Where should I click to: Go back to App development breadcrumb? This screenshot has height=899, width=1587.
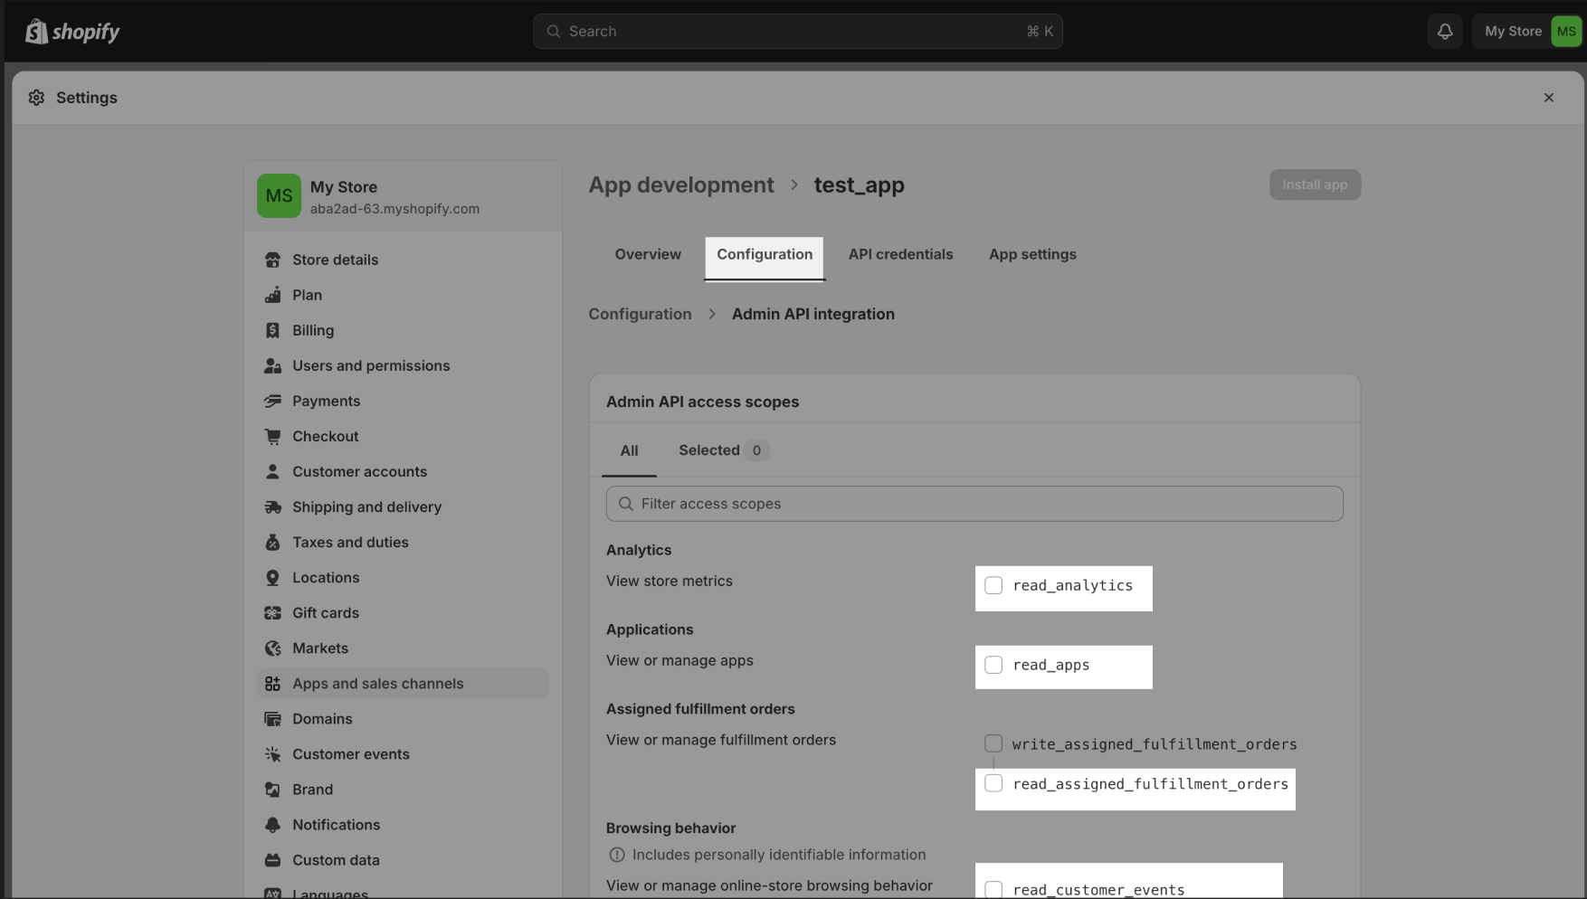(x=681, y=185)
